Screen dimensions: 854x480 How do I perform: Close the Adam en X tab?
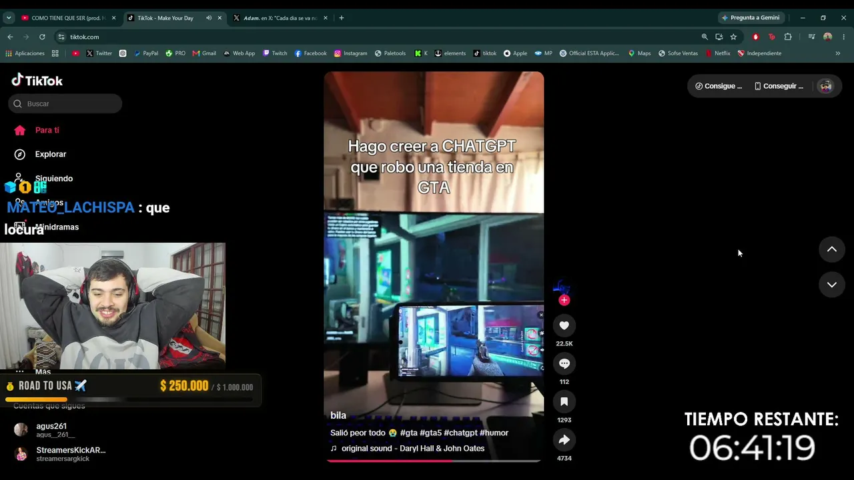tap(326, 18)
